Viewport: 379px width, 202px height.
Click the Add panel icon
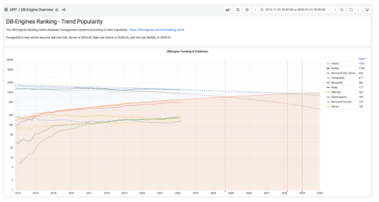click(228, 9)
